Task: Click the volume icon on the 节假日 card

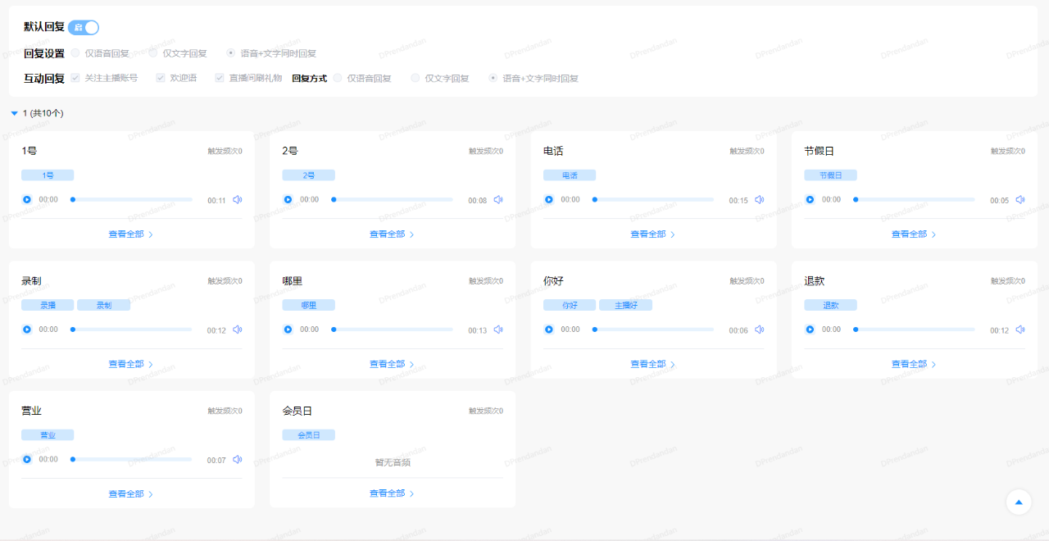Action: pos(1019,199)
